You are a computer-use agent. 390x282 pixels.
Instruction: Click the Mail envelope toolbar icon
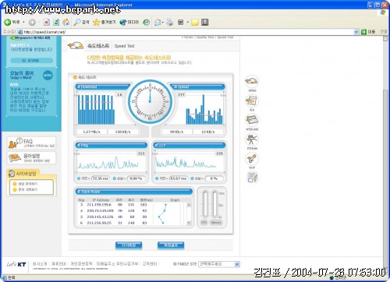coord(158,23)
